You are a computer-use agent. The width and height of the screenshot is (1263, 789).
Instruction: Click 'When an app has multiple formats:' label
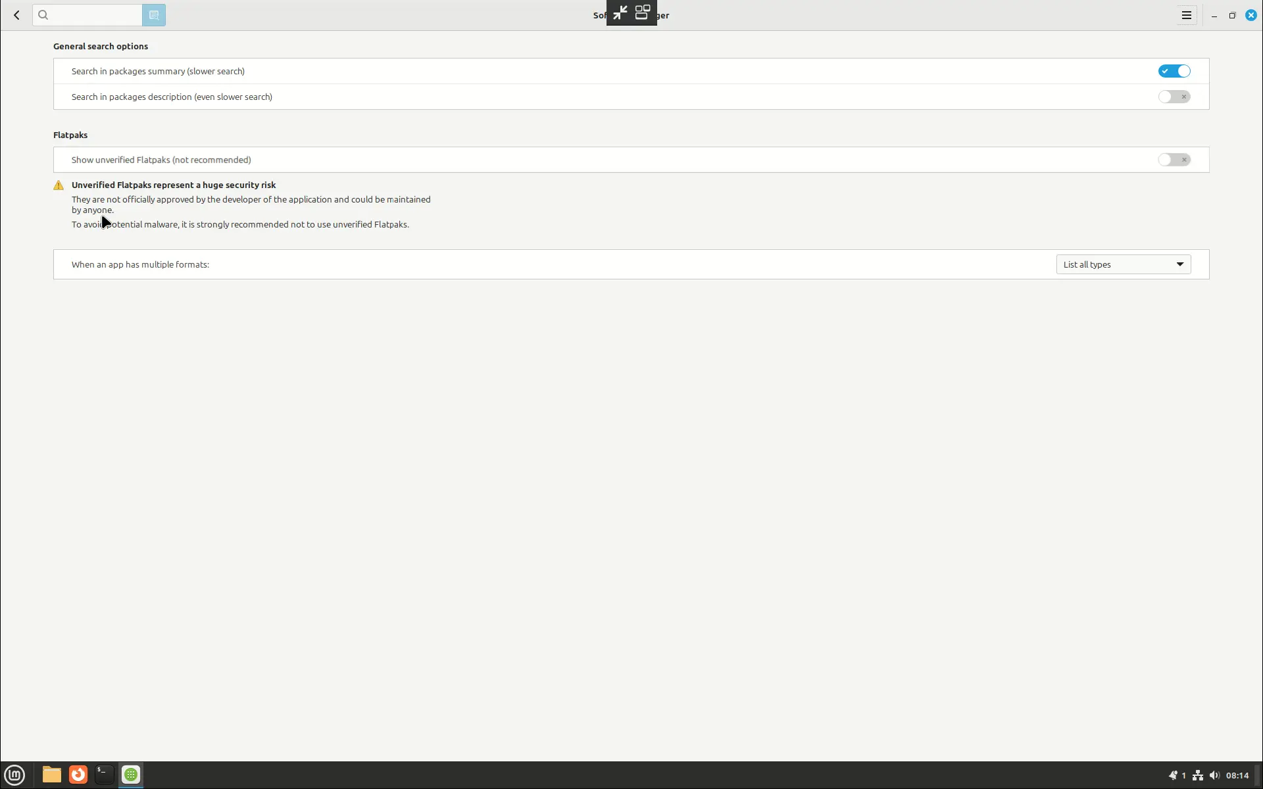coord(140,264)
